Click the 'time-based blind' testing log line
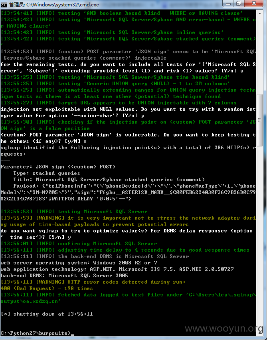Image resolution: width=267 pixels, height=340 pixels. point(115,77)
